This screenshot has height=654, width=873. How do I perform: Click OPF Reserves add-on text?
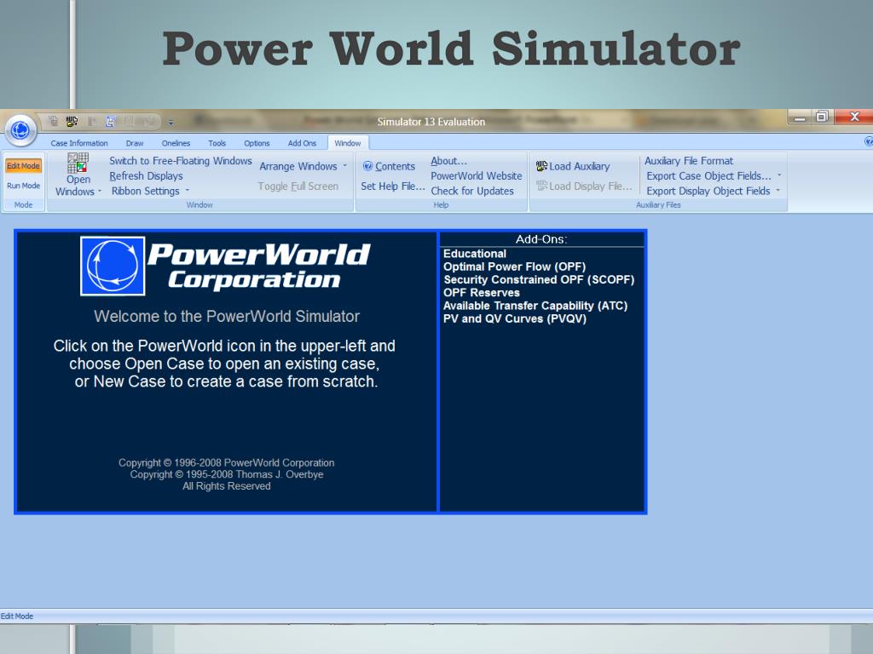tap(482, 293)
